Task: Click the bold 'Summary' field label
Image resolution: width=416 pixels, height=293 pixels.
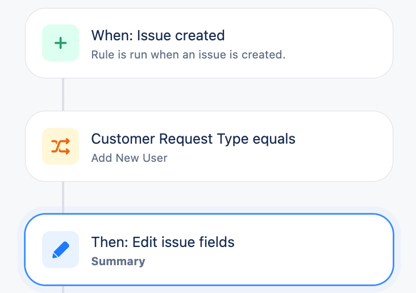Action: tap(118, 262)
